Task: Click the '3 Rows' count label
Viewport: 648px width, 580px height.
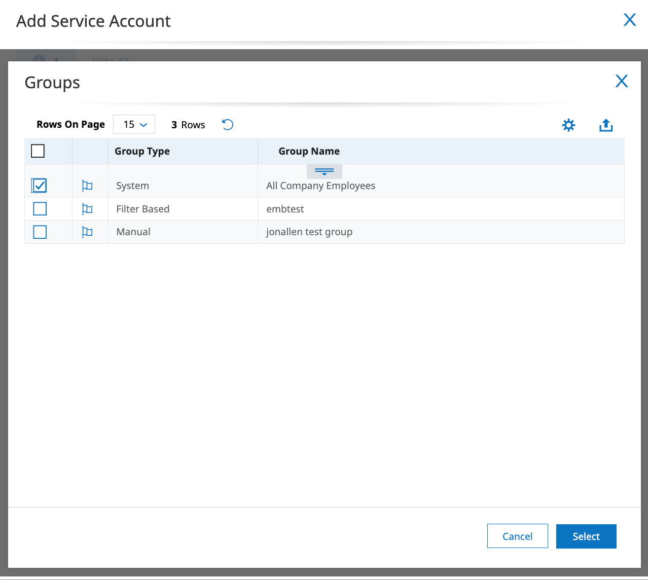Action: [x=188, y=125]
